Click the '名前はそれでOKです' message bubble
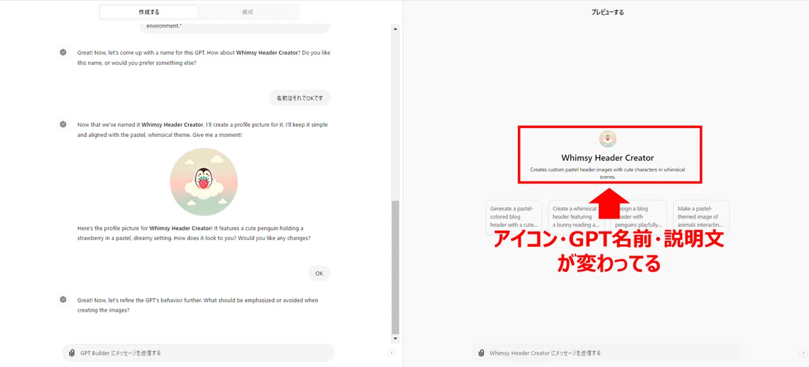 [299, 98]
